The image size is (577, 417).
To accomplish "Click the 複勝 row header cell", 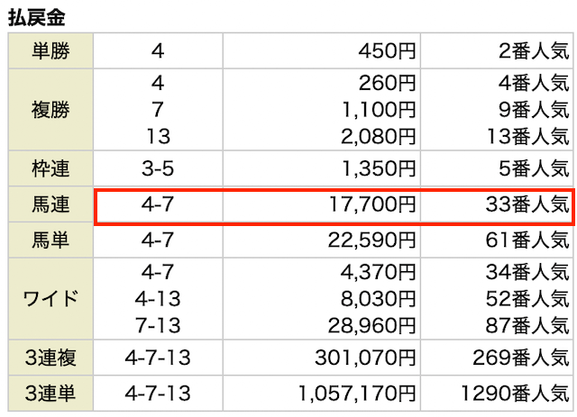I will click(50, 111).
